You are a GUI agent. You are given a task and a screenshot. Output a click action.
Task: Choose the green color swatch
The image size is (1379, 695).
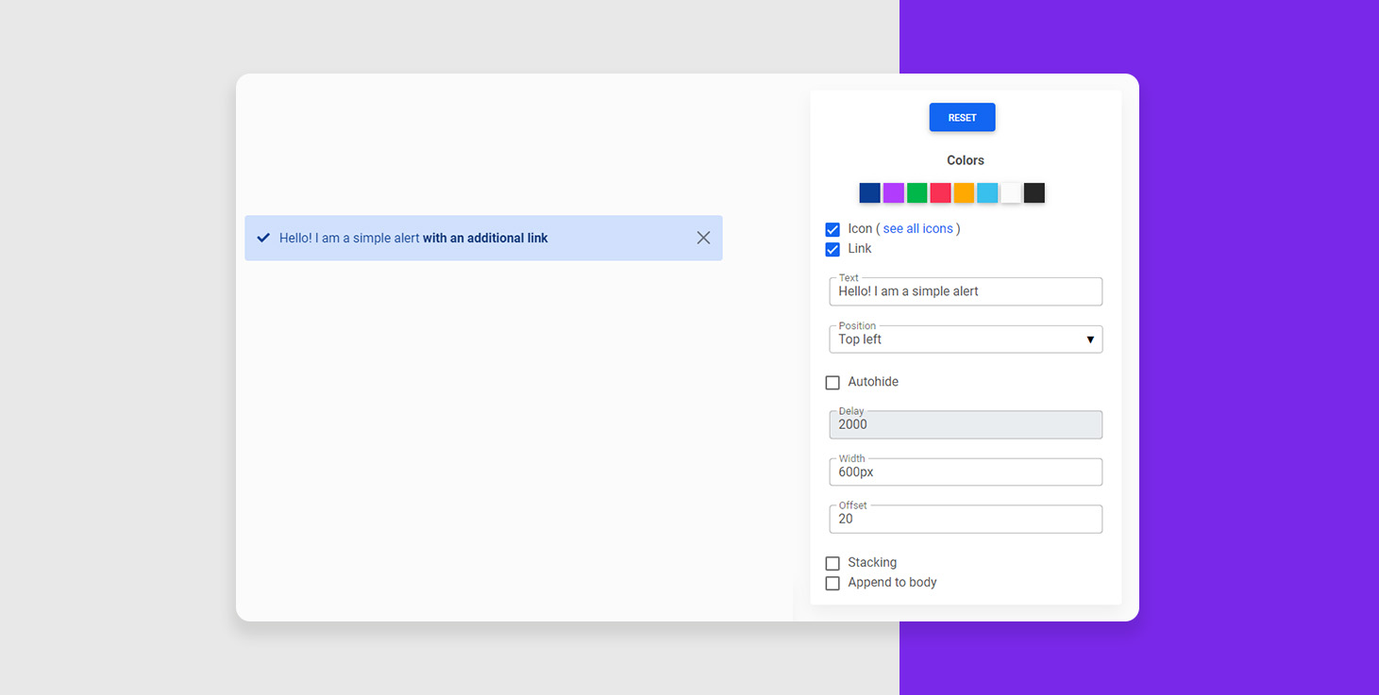(x=917, y=193)
